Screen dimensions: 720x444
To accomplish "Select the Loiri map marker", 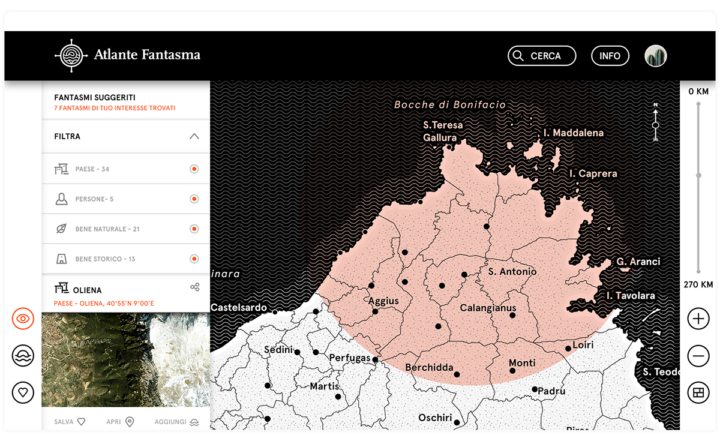I will tap(568, 349).
